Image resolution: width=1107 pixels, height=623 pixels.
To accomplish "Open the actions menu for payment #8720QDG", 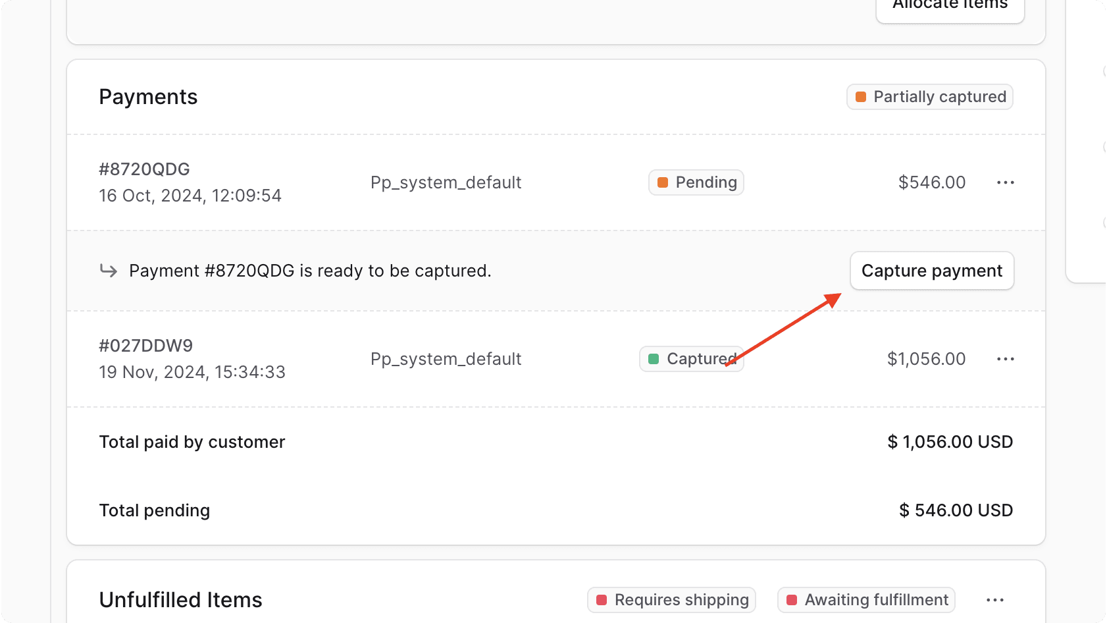I will 1005,182.
